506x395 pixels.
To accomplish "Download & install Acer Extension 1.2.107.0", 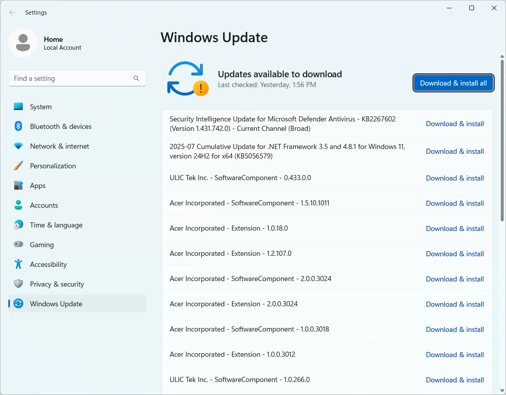I will (455, 254).
